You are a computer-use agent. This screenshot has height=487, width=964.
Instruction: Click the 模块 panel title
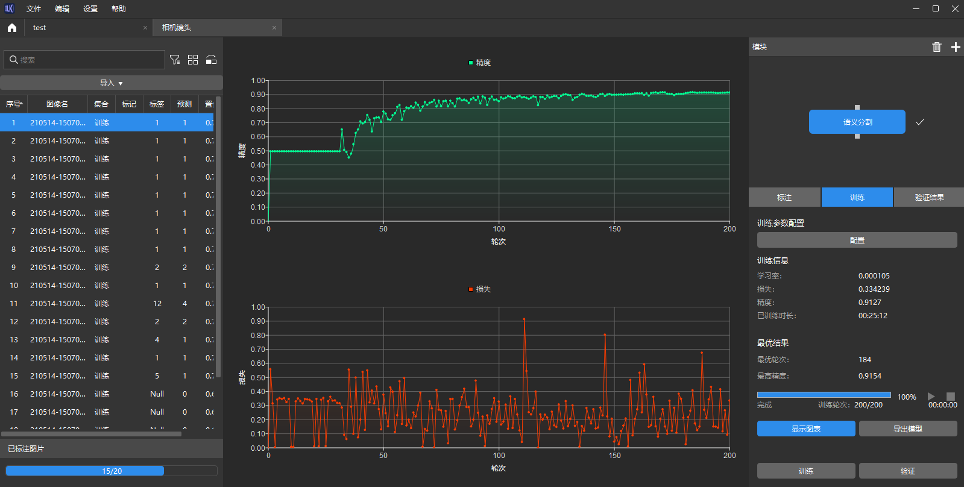pos(760,47)
